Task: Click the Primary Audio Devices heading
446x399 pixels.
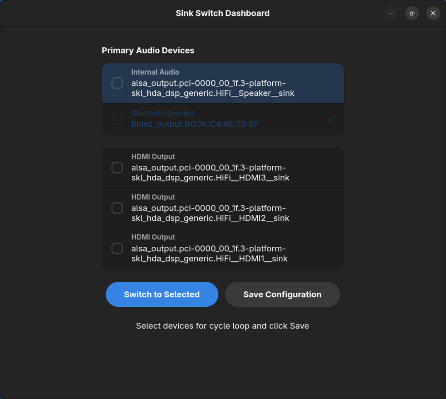Action: point(148,50)
